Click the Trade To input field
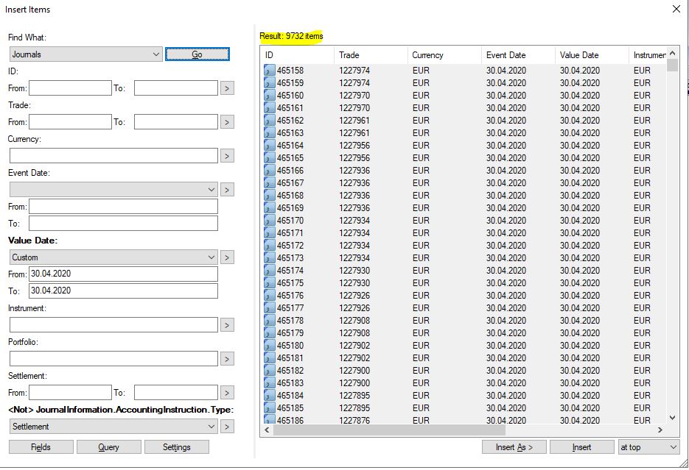689x470 pixels. (176, 122)
